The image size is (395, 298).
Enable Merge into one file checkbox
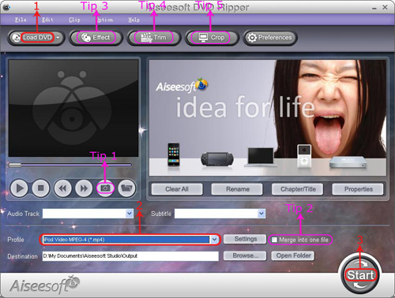[x=274, y=240]
